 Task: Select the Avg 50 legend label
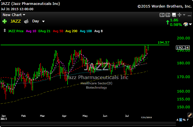pos(58,31)
